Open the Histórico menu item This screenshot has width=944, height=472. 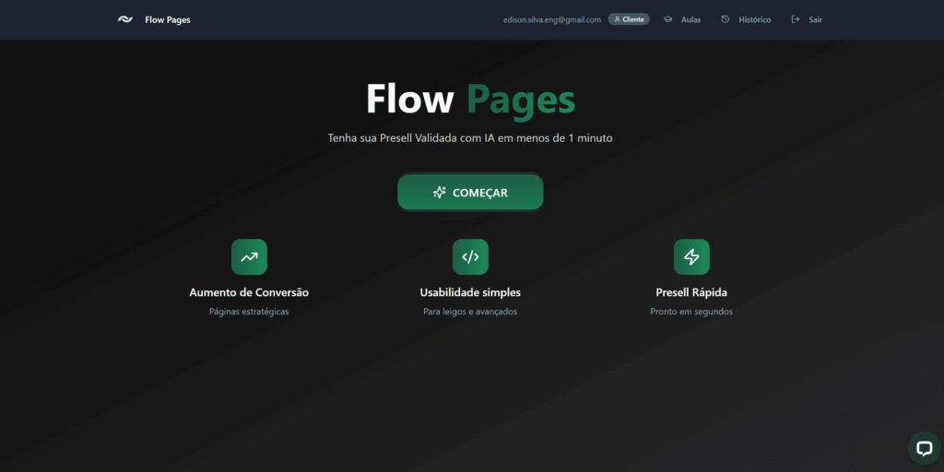(754, 20)
